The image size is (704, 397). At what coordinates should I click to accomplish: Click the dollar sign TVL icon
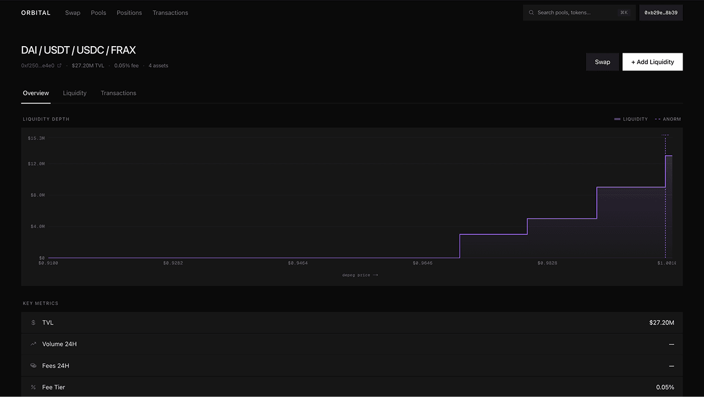pyautogui.click(x=34, y=323)
